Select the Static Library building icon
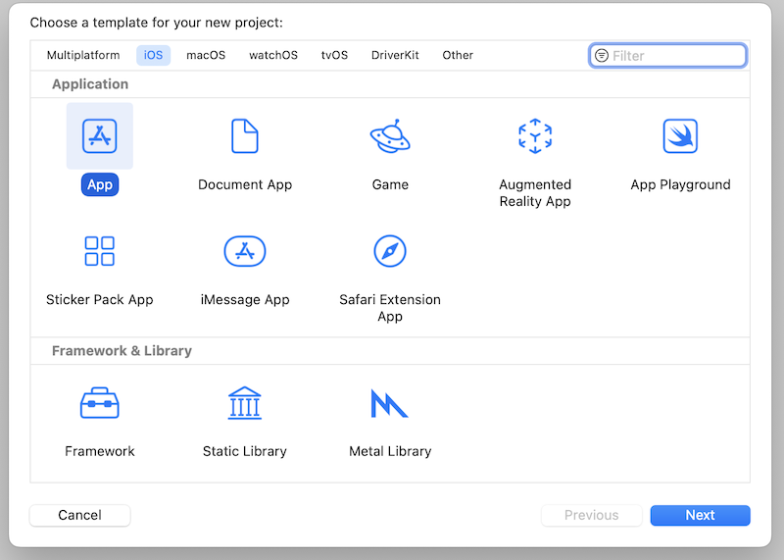The width and height of the screenshot is (784, 560). coord(245,403)
